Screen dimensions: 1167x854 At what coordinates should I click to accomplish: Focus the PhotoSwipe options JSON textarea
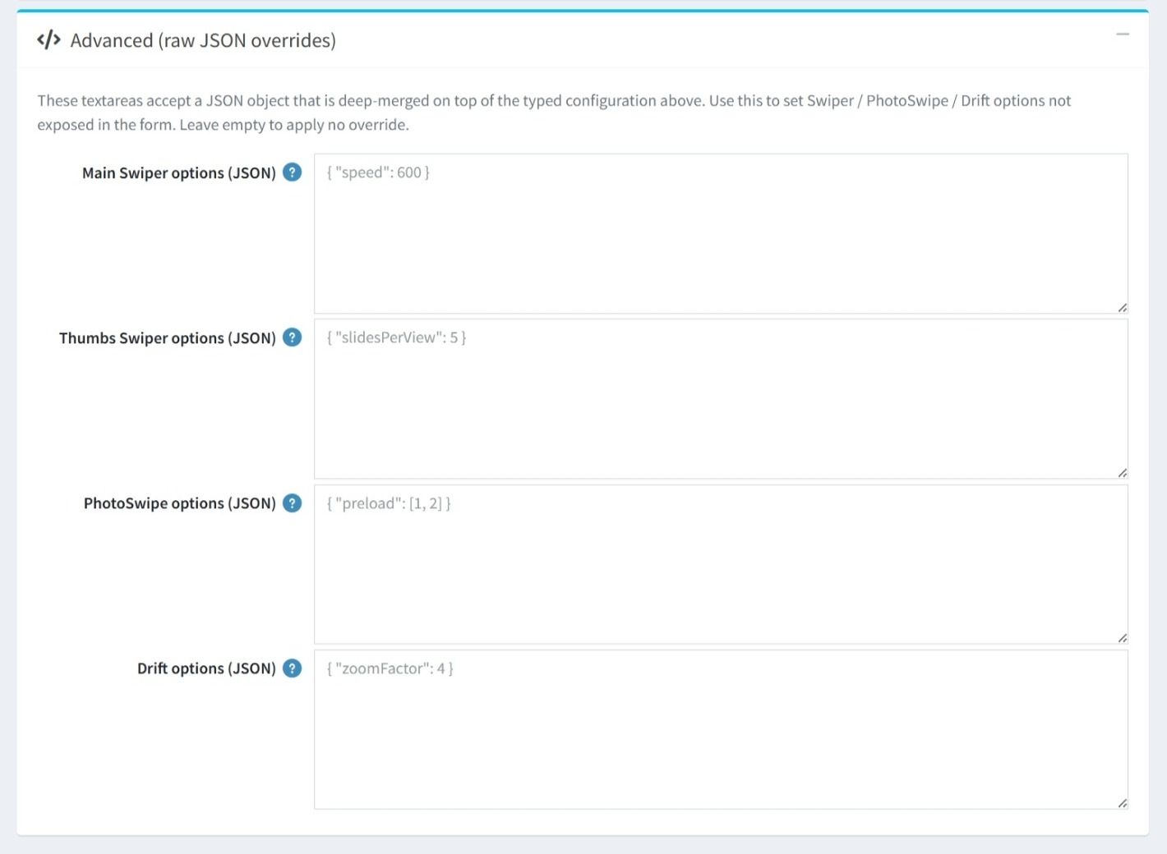[x=721, y=564]
